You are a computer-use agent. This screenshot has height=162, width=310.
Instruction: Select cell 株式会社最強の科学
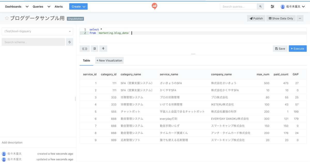[224, 112]
